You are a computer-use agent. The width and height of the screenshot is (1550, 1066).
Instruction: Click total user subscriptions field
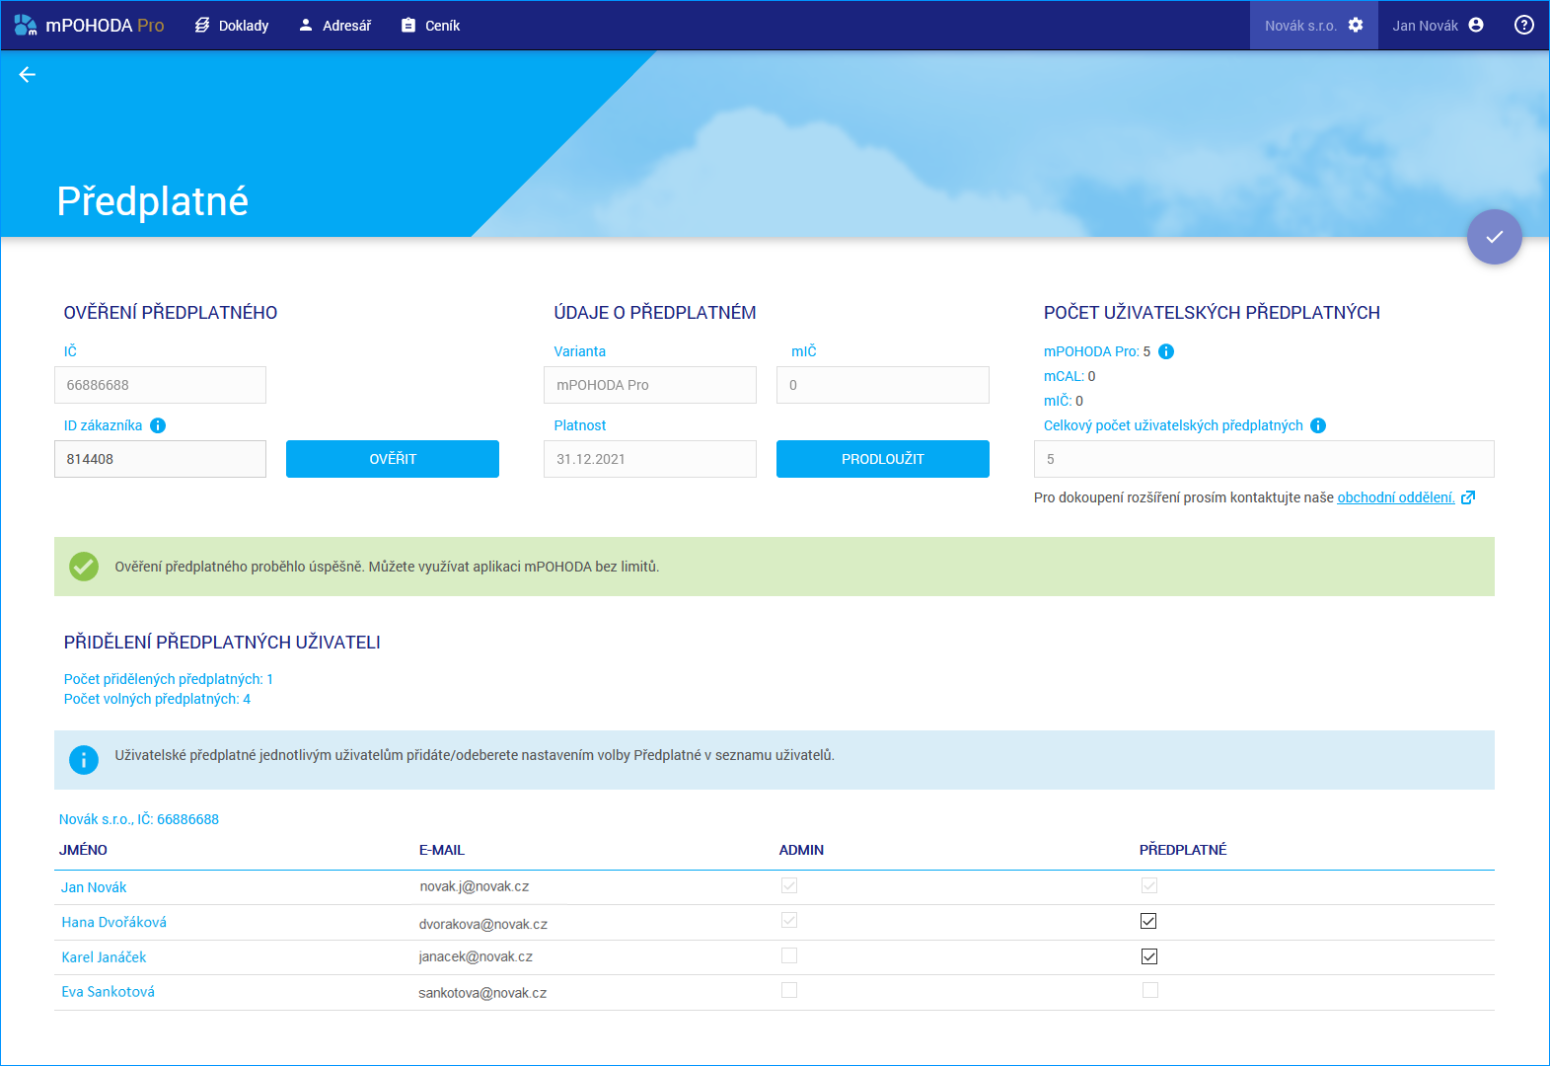[x=1264, y=459]
